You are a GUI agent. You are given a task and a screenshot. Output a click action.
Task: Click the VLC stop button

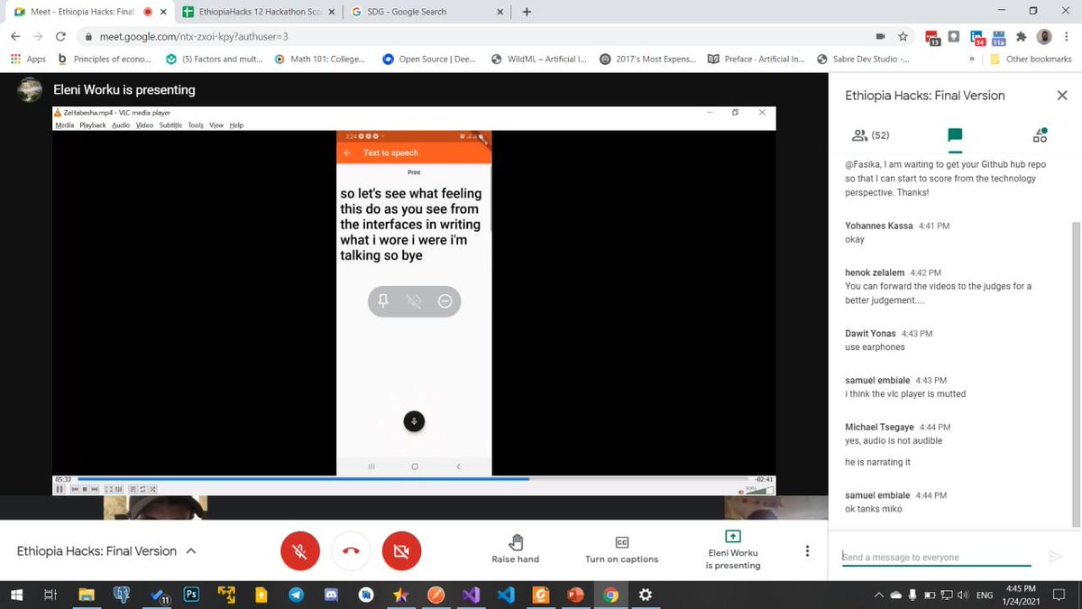(85, 489)
